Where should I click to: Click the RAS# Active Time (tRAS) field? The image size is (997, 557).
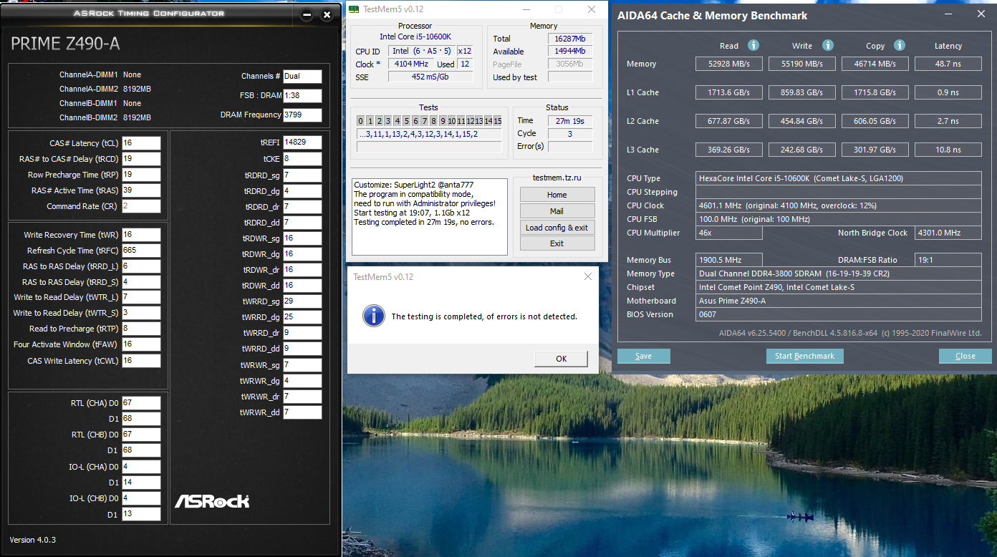click(141, 190)
